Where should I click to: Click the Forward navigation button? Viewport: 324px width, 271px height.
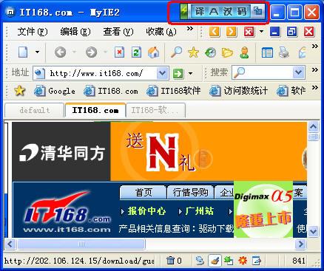[91, 52]
